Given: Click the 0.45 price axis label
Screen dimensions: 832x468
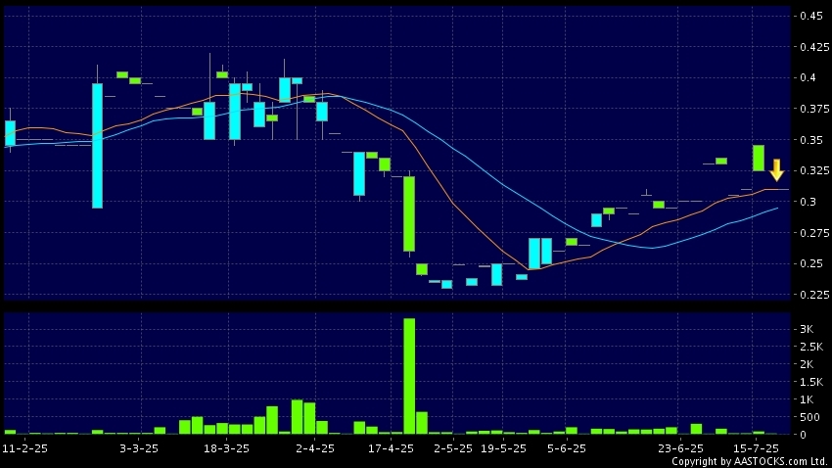Looking at the screenshot, I should point(811,16).
